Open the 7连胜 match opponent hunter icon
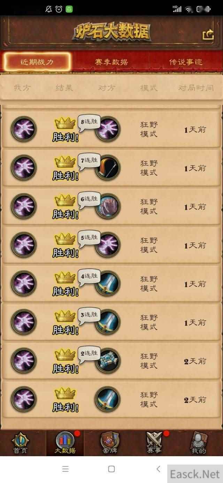The height and width of the screenshot is (483, 223). point(108,168)
